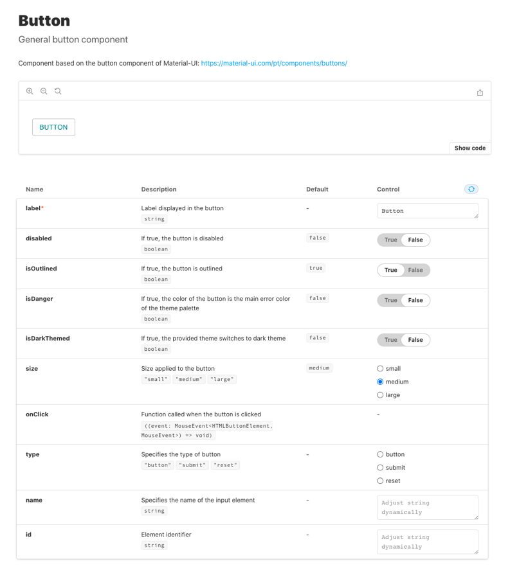Click the zoom in icon
Viewport: 510px width, 568px height.
pyautogui.click(x=30, y=91)
